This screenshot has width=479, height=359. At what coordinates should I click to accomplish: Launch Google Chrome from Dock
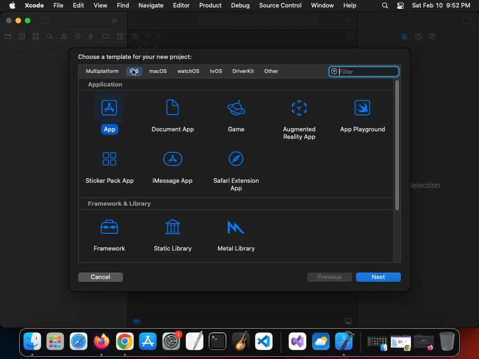click(x=124, y=341)
